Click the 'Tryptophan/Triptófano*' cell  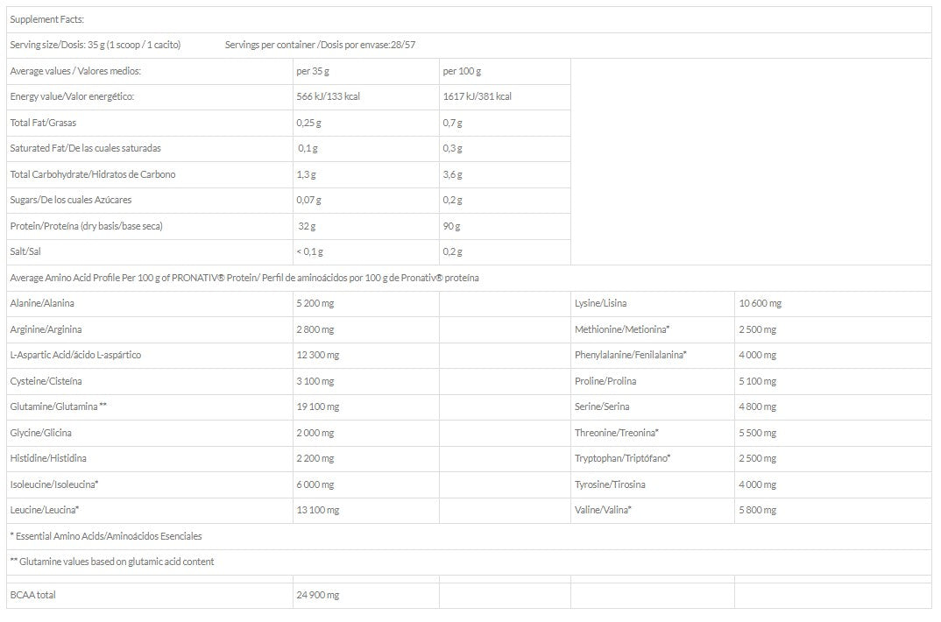pos(623,458)
